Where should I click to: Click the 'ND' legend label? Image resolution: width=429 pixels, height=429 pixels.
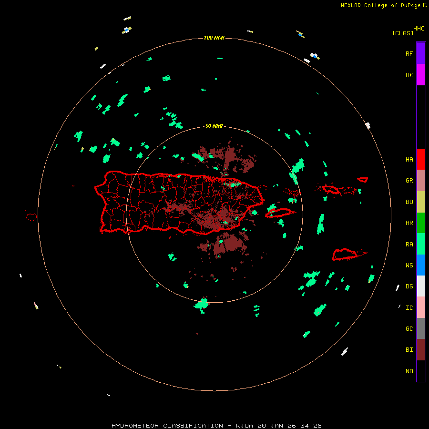click(409, 371)
